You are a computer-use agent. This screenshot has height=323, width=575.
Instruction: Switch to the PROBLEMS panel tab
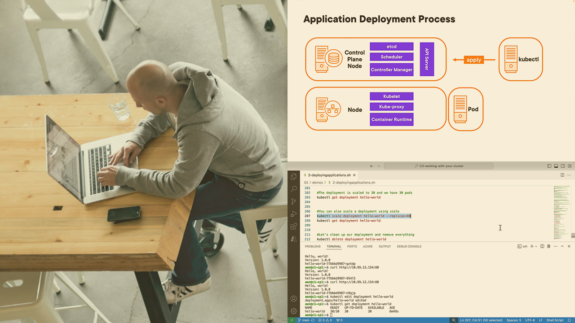click(313, 246)
